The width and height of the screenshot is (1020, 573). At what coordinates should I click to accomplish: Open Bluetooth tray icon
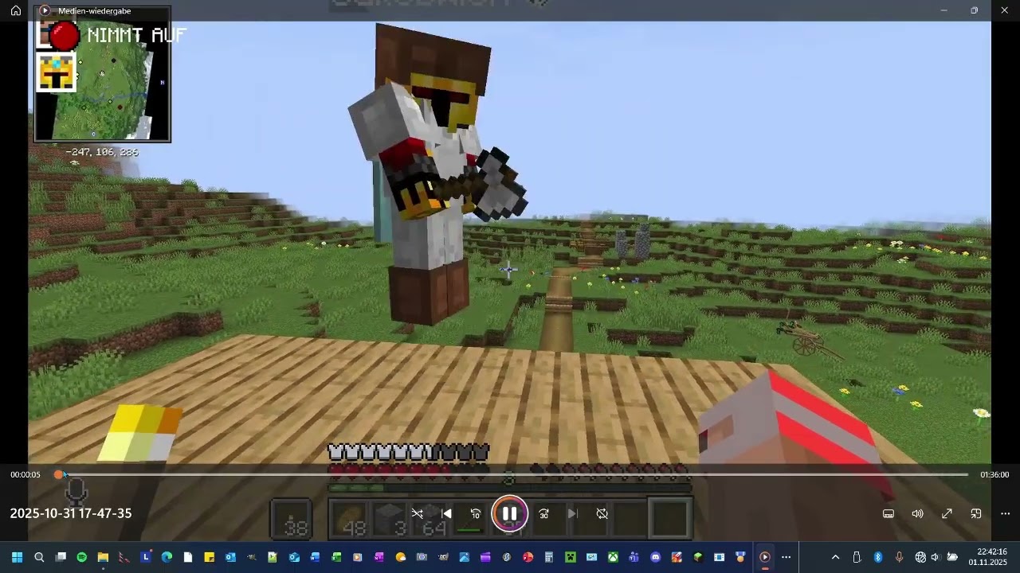878,557
